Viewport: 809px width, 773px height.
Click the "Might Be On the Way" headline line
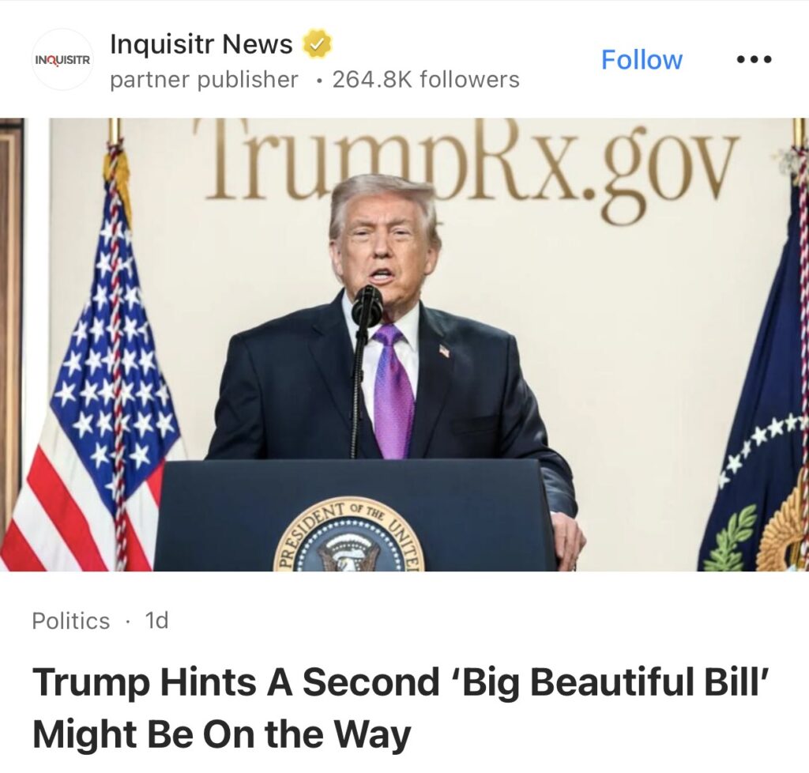[222, 735]
